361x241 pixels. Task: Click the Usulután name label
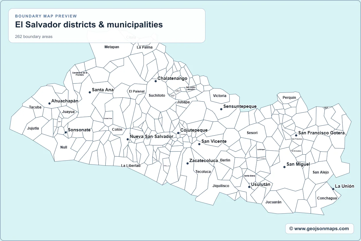coord(261,184)
